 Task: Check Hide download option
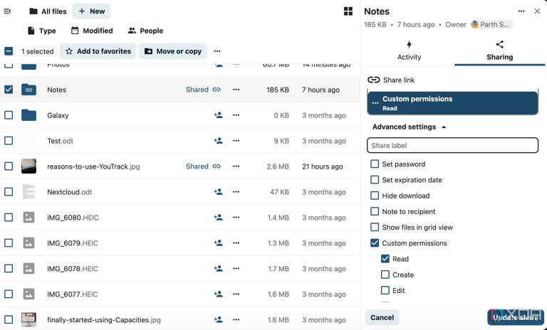click(375, 196)
